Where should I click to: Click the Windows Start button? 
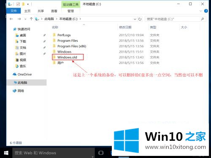(x=6, y=153)
